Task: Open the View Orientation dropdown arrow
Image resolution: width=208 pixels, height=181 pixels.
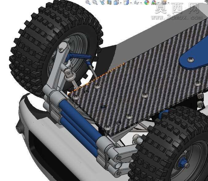Action: pyautogui.click(x=121, y=3)
